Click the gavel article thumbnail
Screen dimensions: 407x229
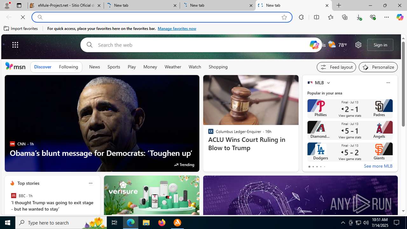tap(251, 100)
